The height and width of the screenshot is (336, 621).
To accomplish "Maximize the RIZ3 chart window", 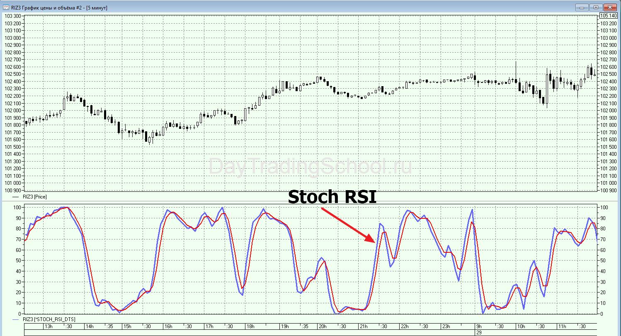I will coord(596,7).
